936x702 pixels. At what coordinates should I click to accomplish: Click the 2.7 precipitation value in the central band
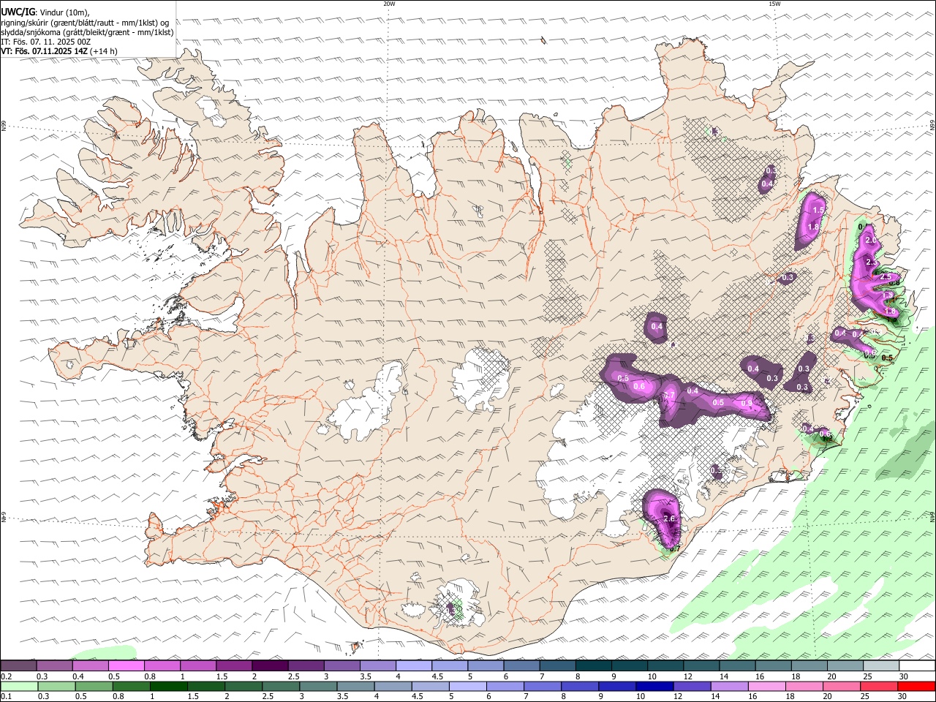pos(669,396)
